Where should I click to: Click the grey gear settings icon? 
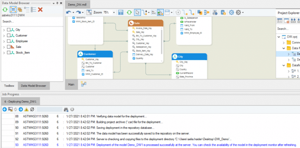pyautogui.click(x=238, y=12)
